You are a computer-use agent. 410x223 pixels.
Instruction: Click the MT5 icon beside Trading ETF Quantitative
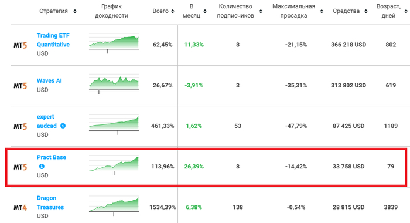coord(20,45)
